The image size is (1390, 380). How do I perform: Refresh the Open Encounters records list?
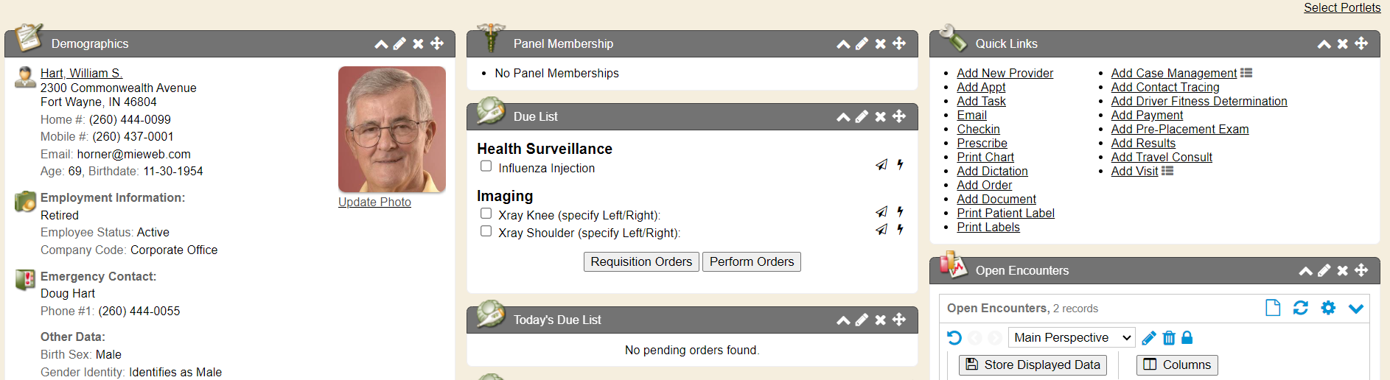1300,308
